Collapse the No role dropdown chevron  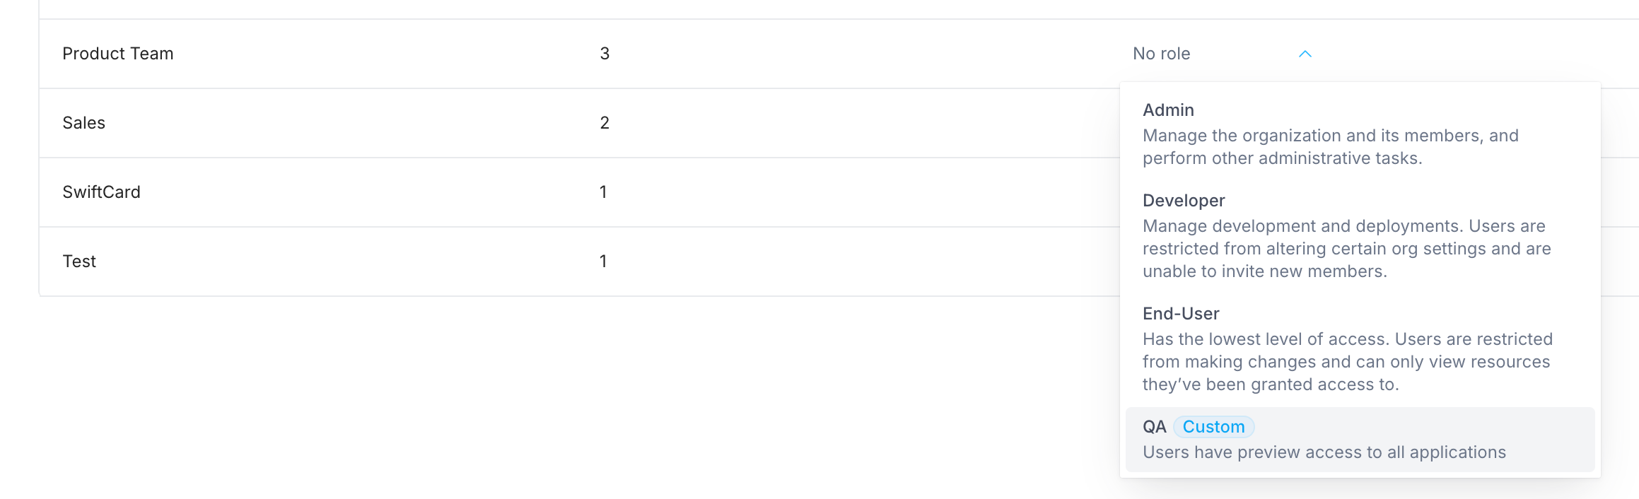1305,54
